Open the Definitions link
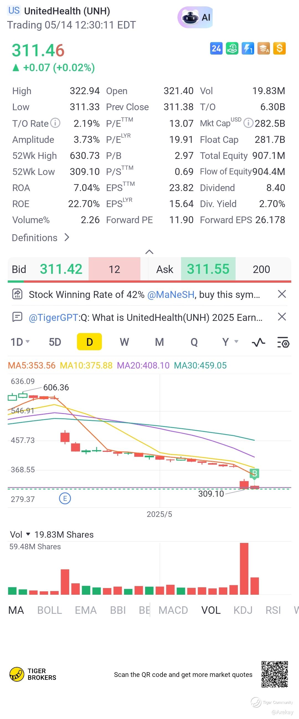The image size is (299, 719). pyautogui.click(x=35, y=238)
